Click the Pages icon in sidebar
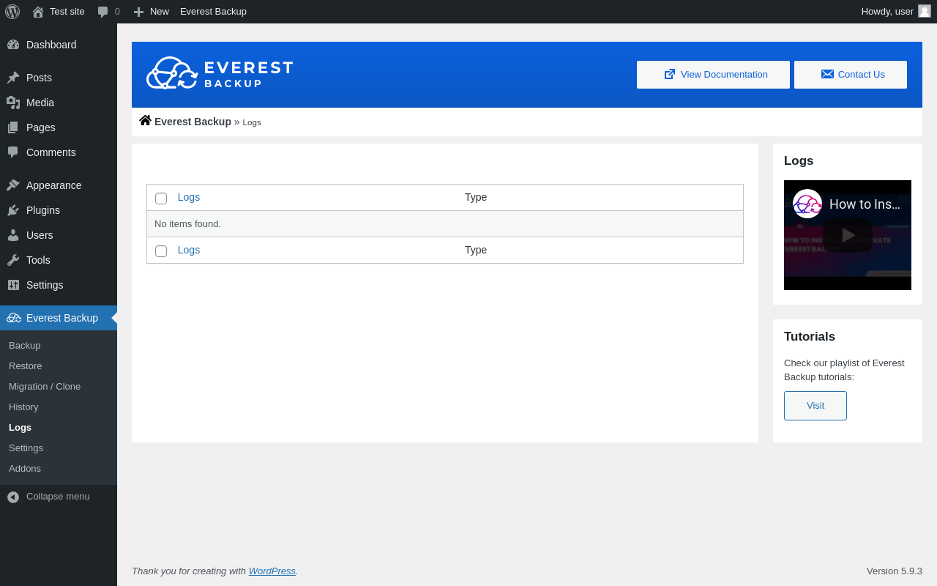This screenshot has width=937, height=586. pos(13,127)
